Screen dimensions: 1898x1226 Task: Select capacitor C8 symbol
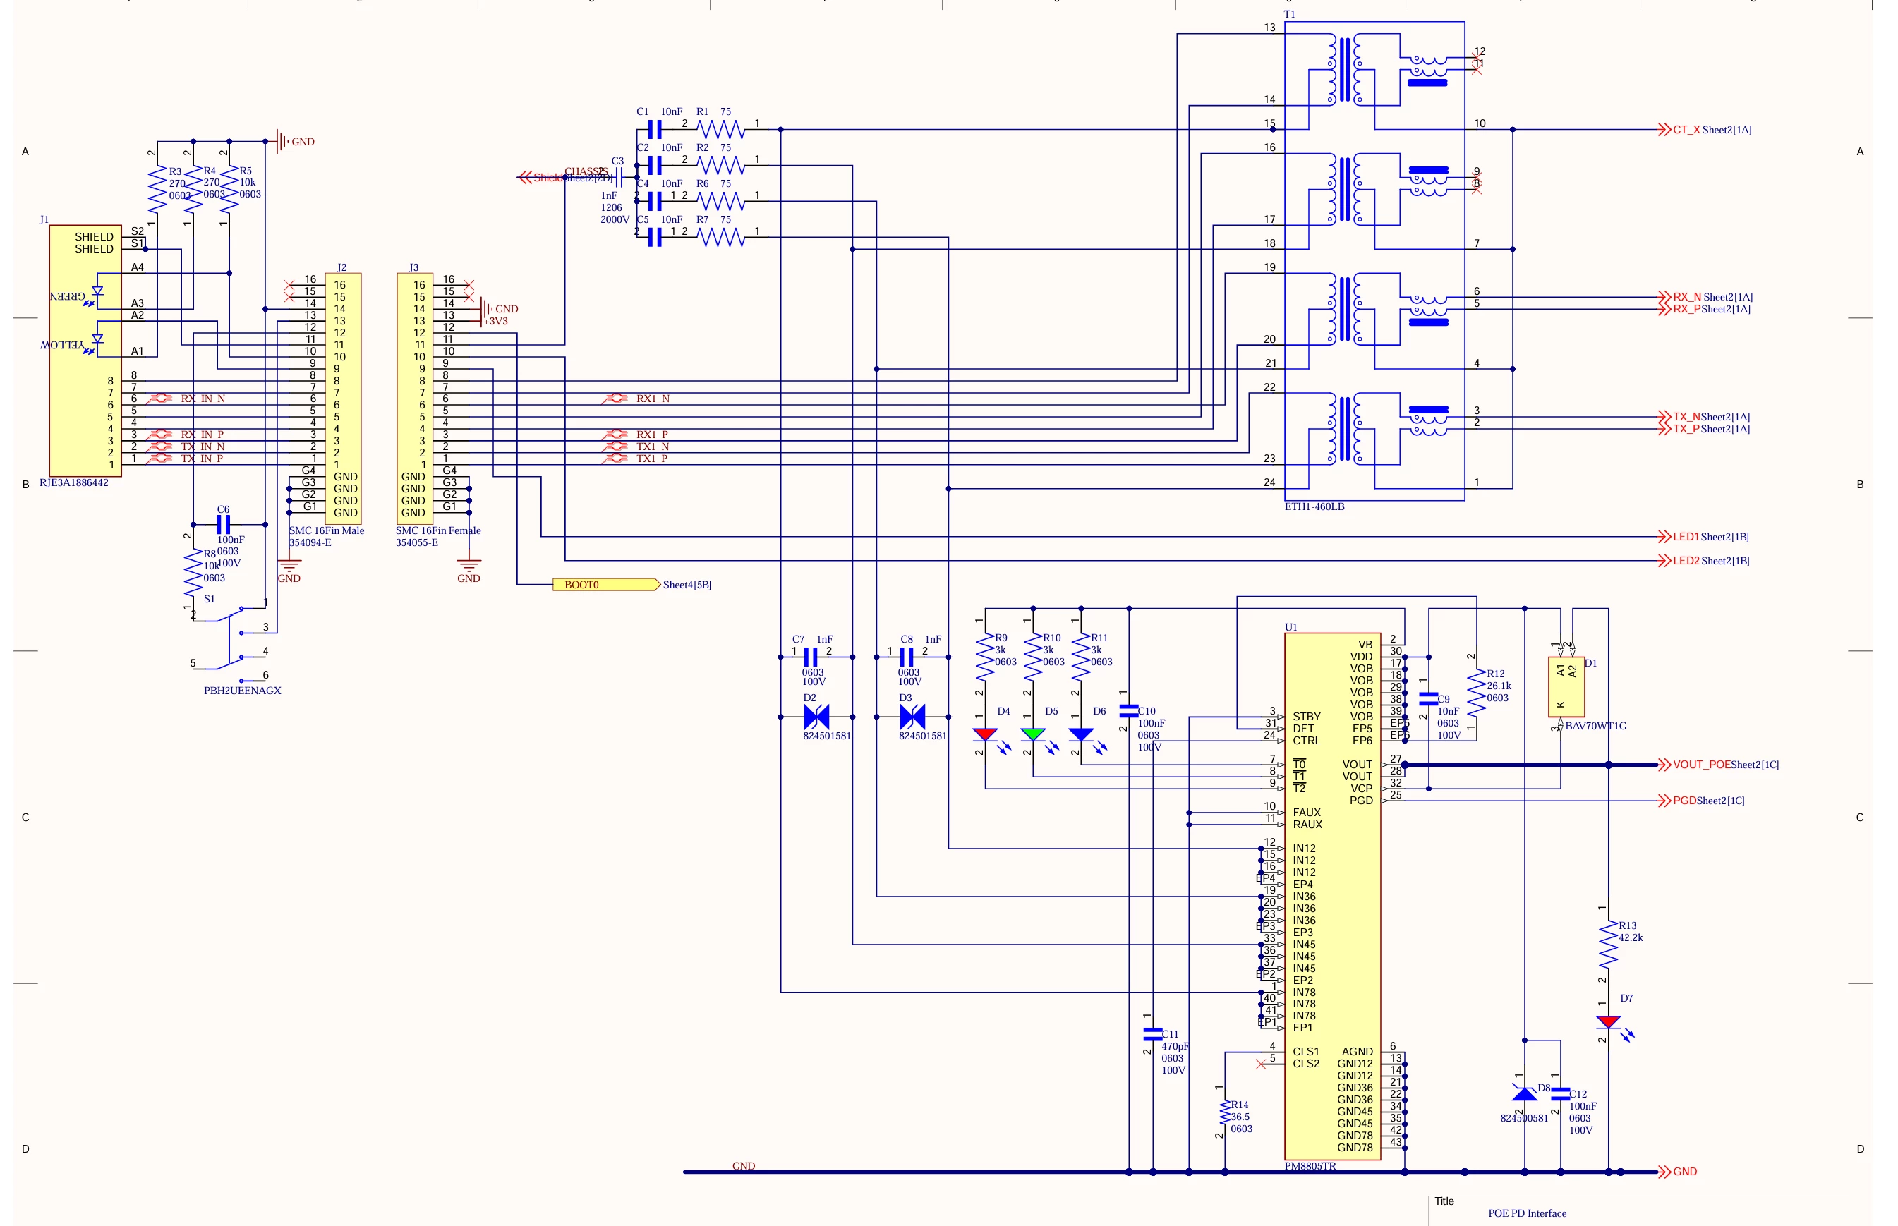click(906, 657)
